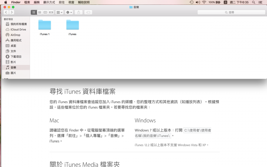The height and width of the screenshot is (167, 267).
Task: Maximize the 音樂 Finder window
Action: pyautogui.click(x=13, y=7)
